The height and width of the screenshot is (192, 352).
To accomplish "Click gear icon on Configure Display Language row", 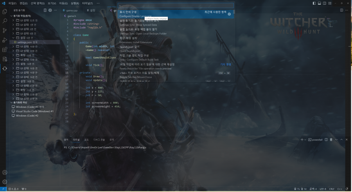I will tap(229, 14).
